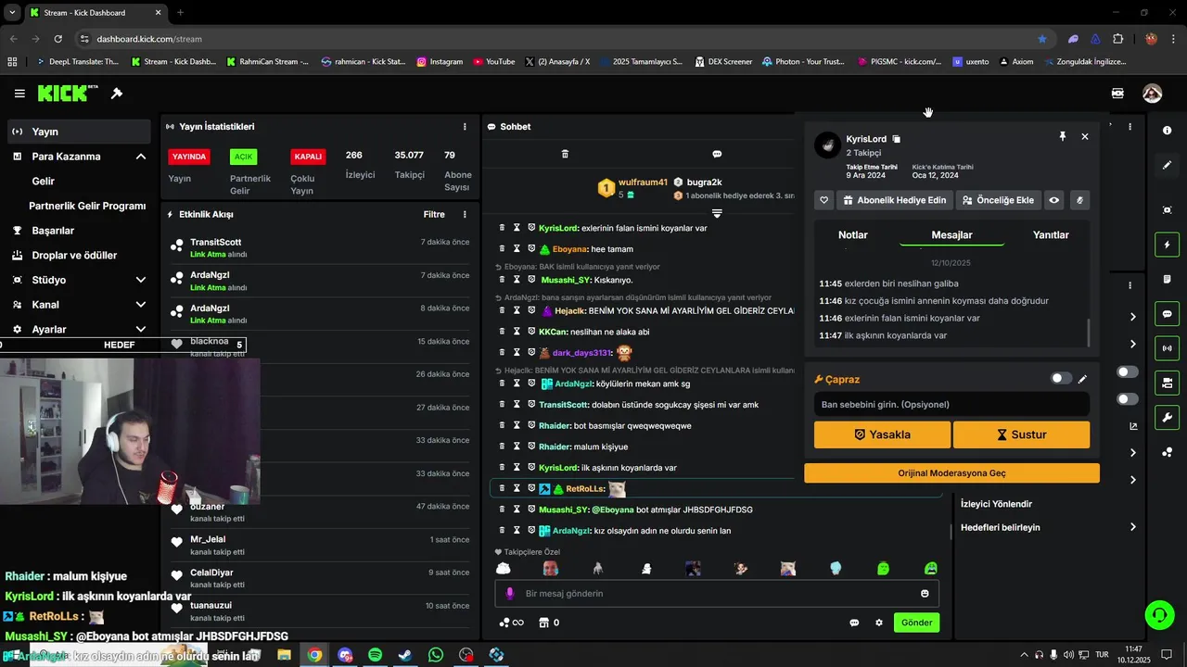Toggle the upper switch right of user card

click(1128, 372)
